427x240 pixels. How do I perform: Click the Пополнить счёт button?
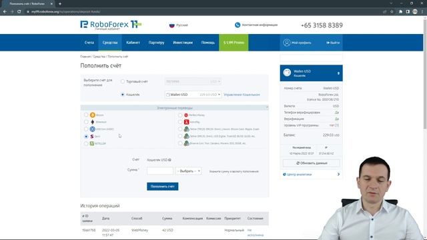click(x=163, y=187)
